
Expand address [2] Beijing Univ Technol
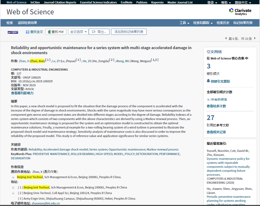[13, 193]
